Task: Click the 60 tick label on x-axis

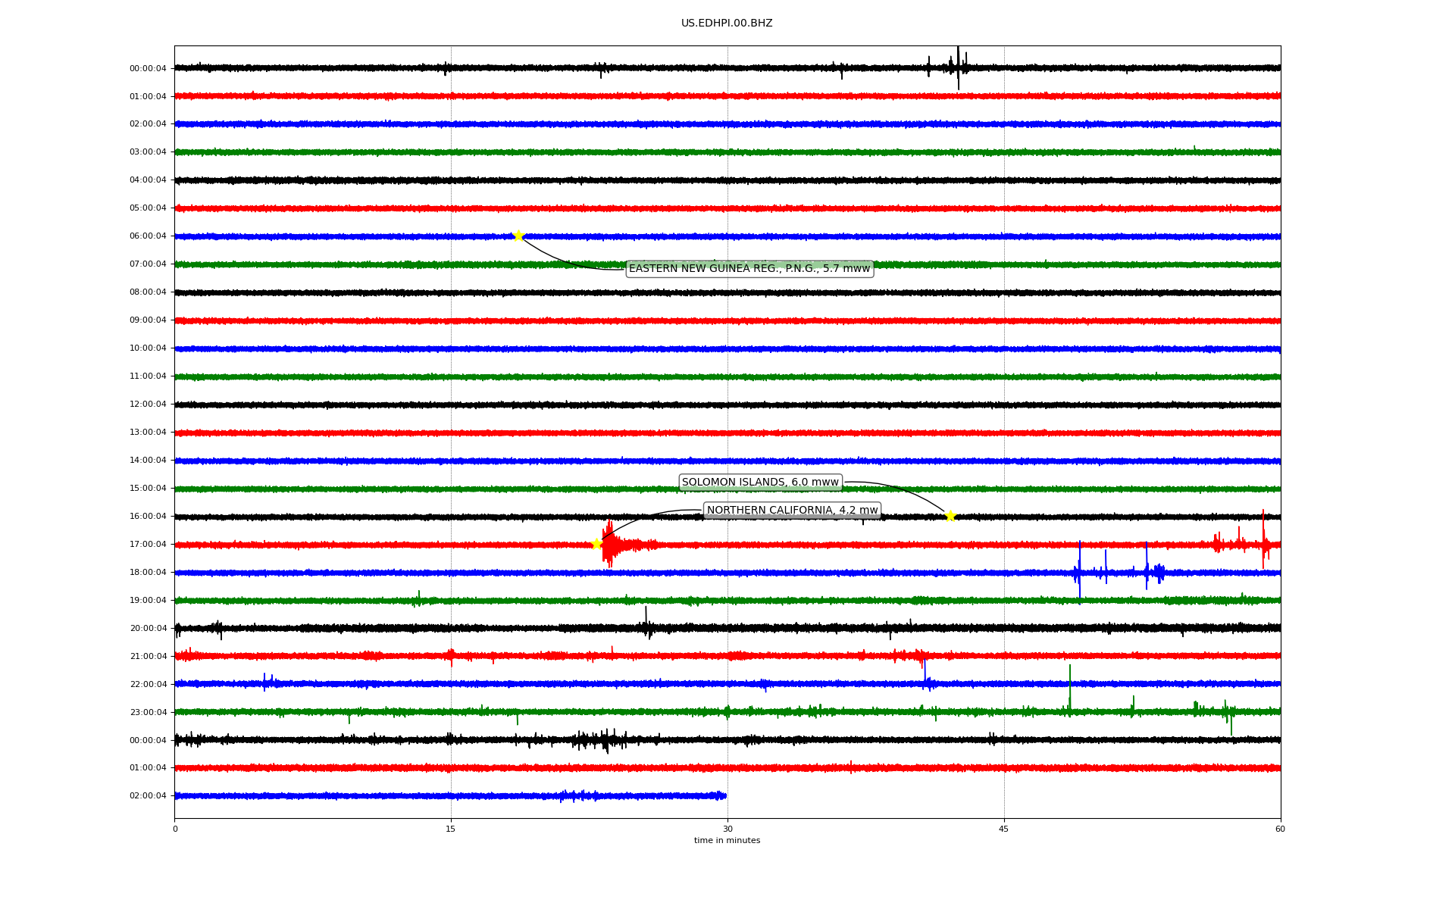Action: point(1280,829)
